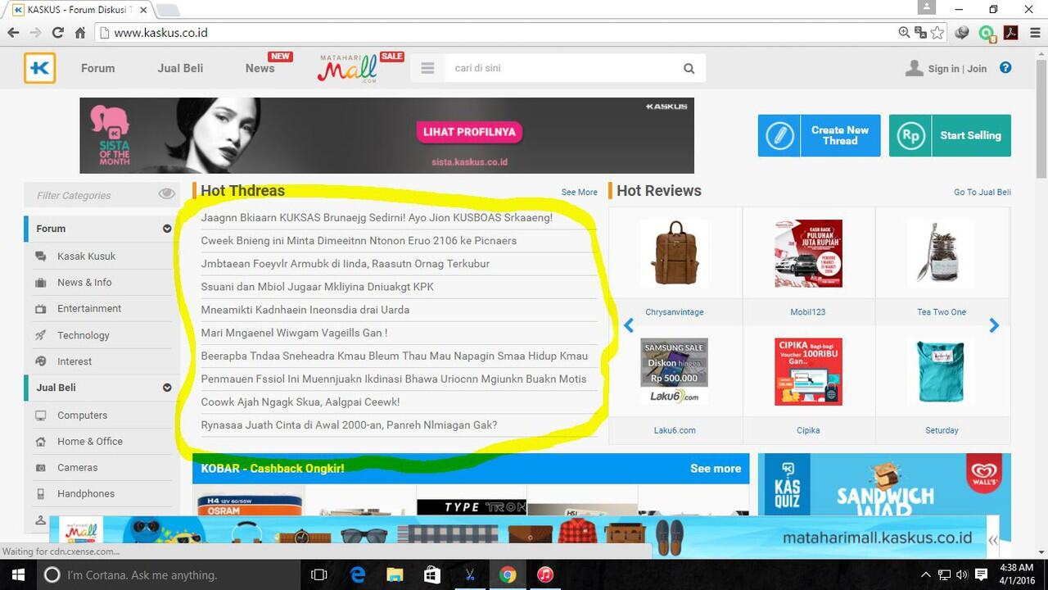
Task: Click the Entertainment TV icon
Action: [41, 309]
